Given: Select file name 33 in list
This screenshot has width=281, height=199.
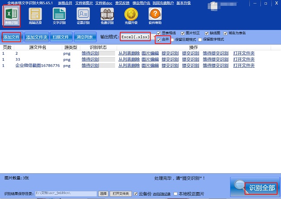Looking at the screenshot, I should pos(18,59).
